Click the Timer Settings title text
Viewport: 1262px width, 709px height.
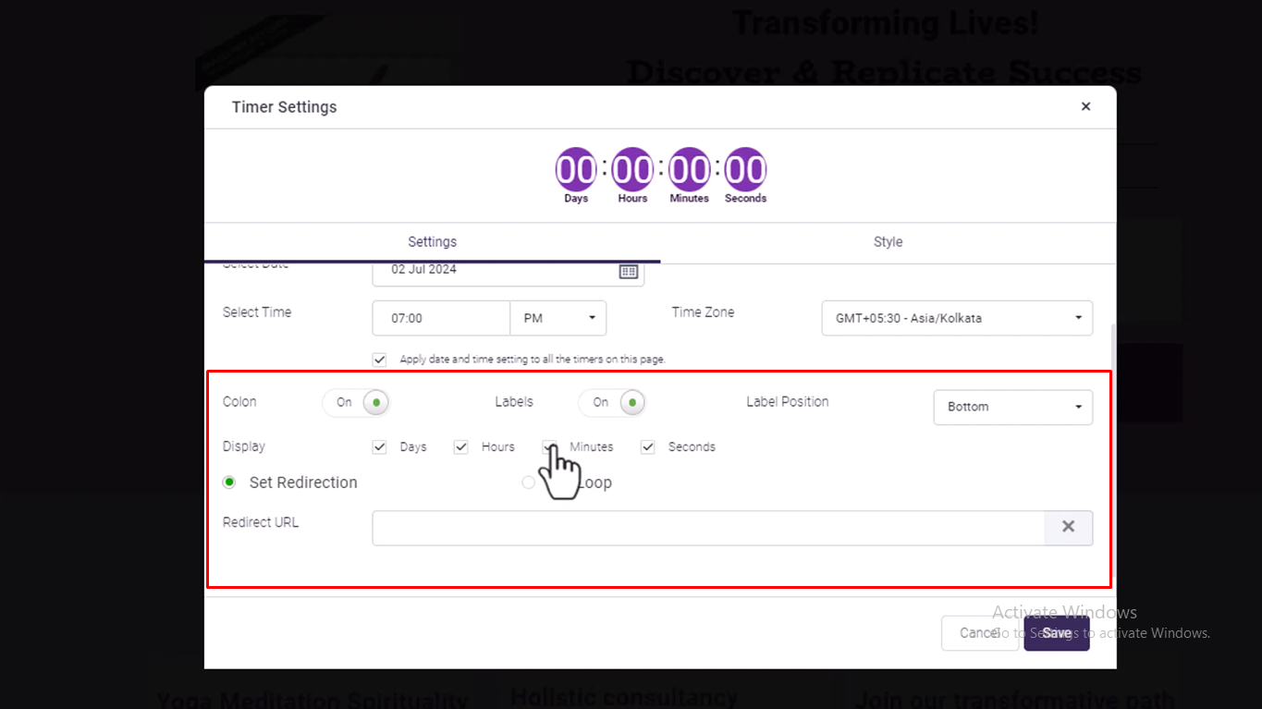pos(284,107)
